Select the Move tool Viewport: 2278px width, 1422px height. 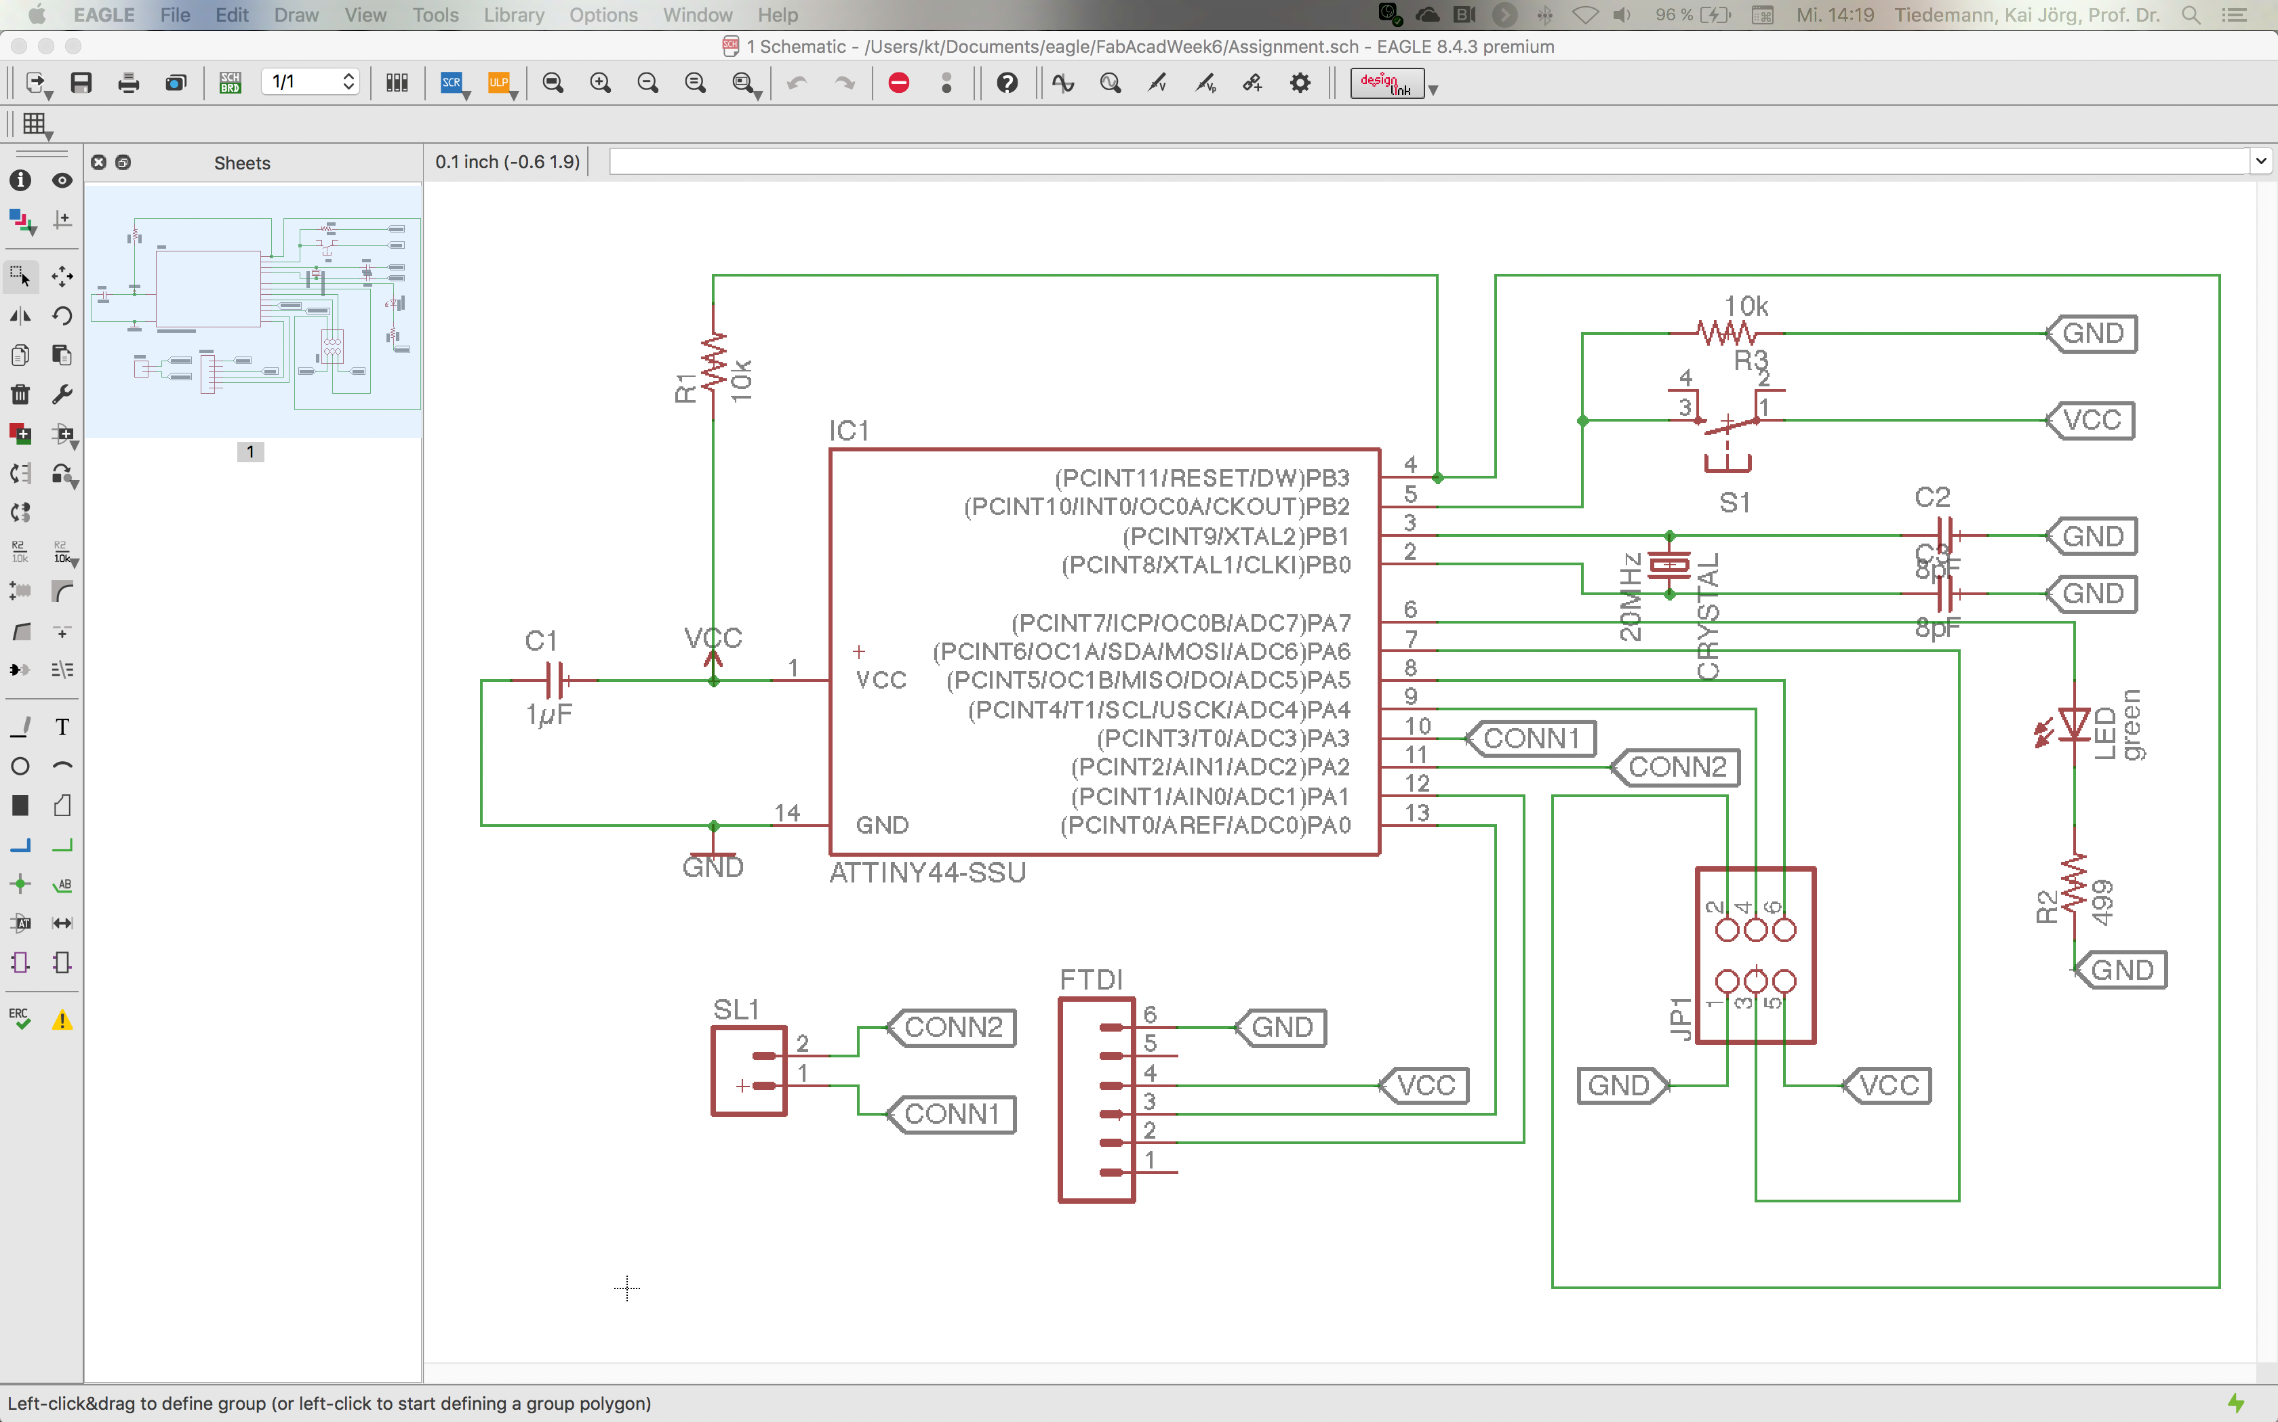(x=62, y=276)
